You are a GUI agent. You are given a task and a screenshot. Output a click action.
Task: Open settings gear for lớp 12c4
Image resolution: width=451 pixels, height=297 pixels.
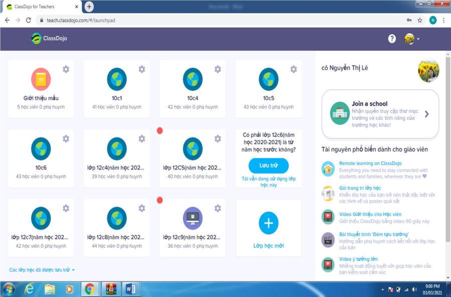142,138
